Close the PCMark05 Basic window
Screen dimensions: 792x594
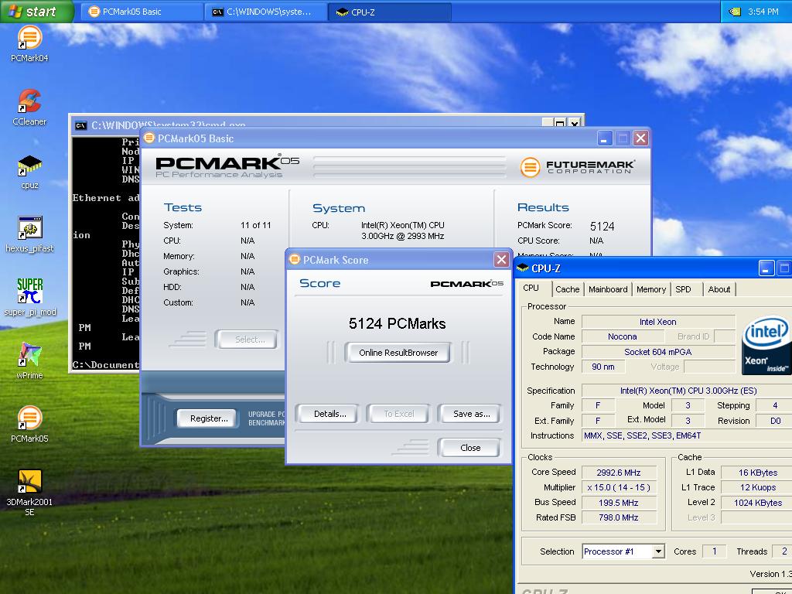640,138
